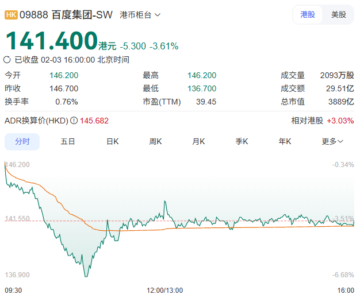The height and width of the screenshot is (302, 360).
Task: Click 成交量 value 2093万股
Action: [337, 75]
